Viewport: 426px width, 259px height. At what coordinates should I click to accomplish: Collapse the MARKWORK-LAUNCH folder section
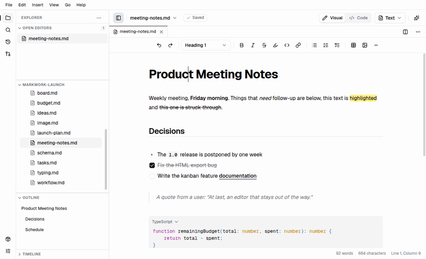click(x=62, y=85)
